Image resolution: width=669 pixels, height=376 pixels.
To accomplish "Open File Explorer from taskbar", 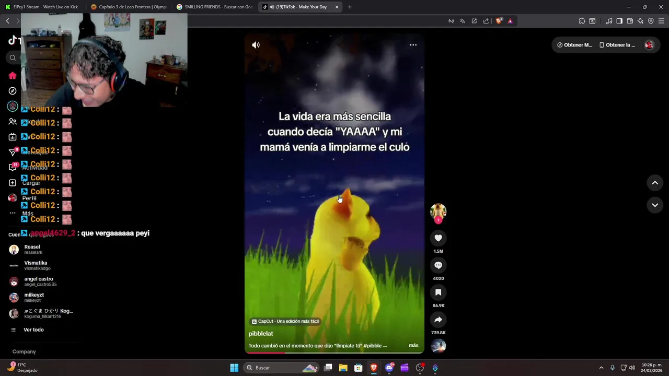I will (x=343, y=368).
